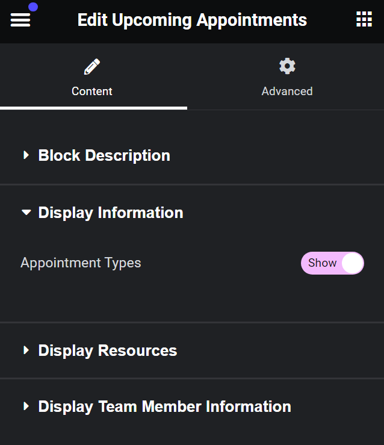Open the widgets grid icon
This screenshot has width=384, height=445.
pos(364,19)
